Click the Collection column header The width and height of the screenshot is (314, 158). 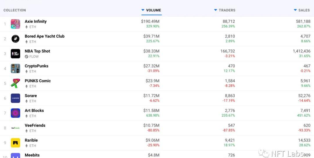[15, 10]
